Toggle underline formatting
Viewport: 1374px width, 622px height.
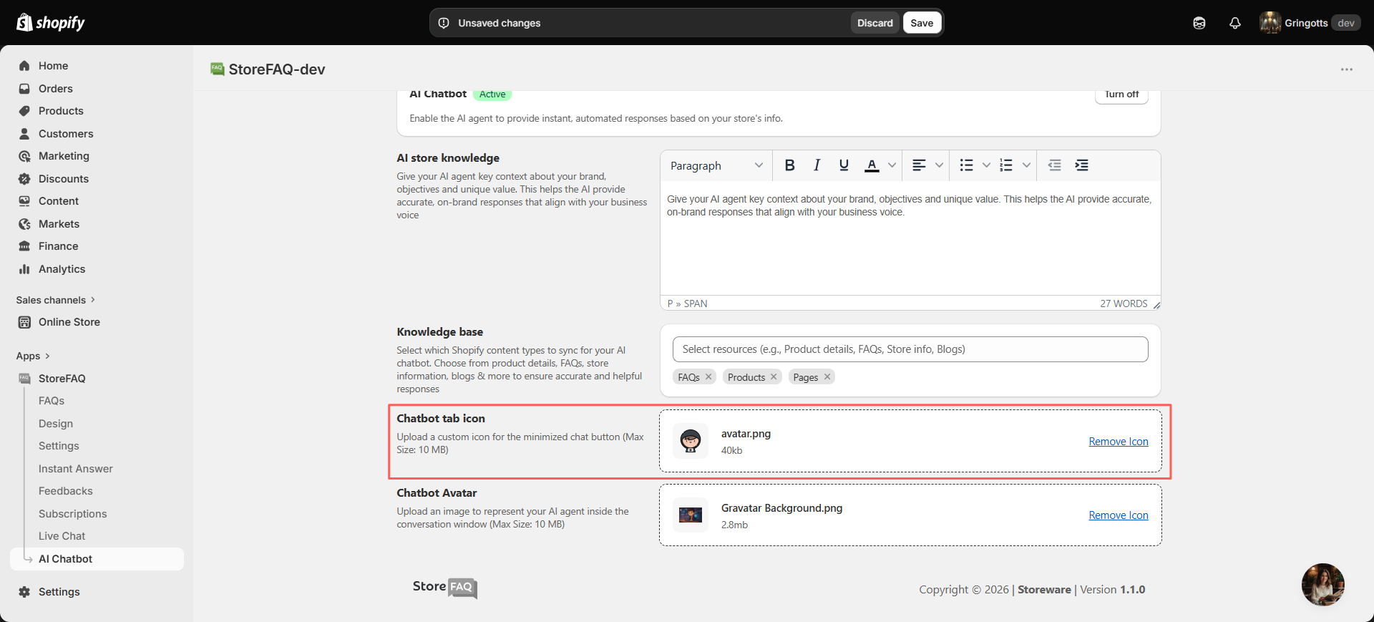(844, 165)
